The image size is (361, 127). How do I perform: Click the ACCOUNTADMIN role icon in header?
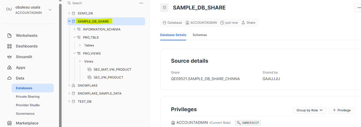pyautogui.click(x=187, y=23)
